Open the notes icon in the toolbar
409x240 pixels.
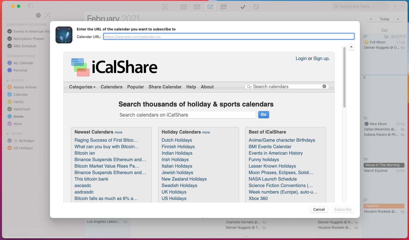tap(256, 7)
